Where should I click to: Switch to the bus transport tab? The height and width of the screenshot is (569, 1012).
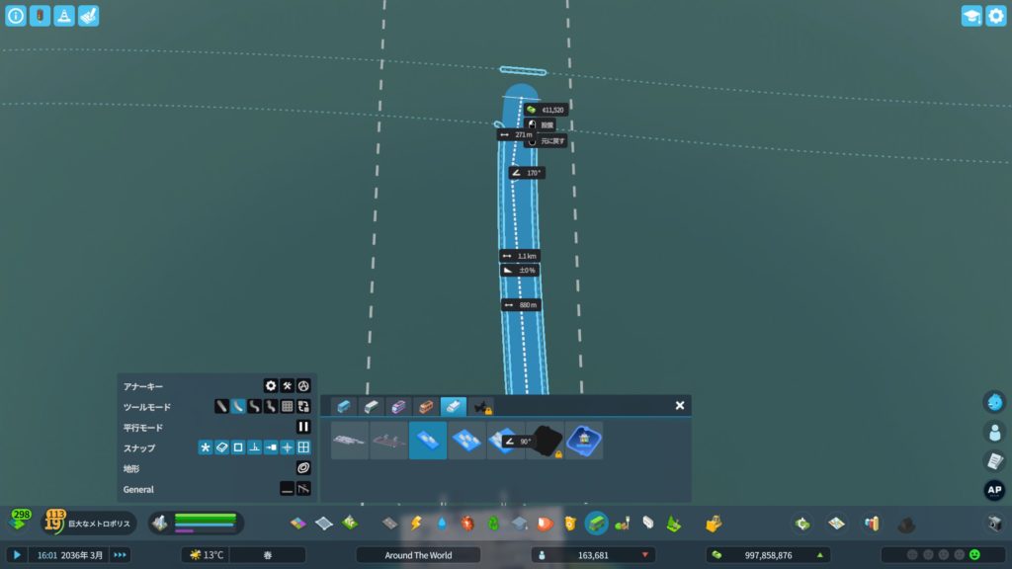343,406
